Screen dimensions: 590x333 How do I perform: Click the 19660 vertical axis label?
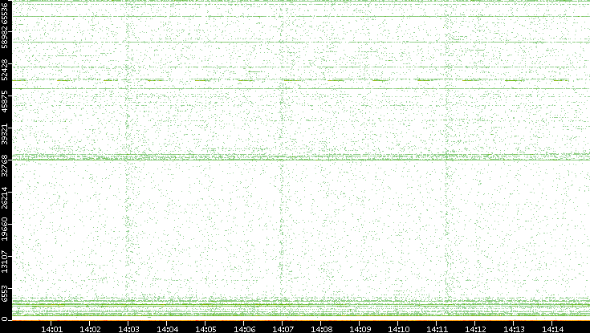[6, 229]
